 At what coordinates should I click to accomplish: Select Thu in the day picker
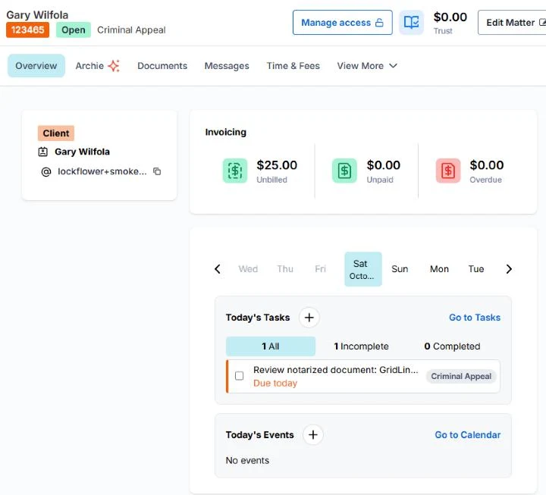click(x=285, y=269)
